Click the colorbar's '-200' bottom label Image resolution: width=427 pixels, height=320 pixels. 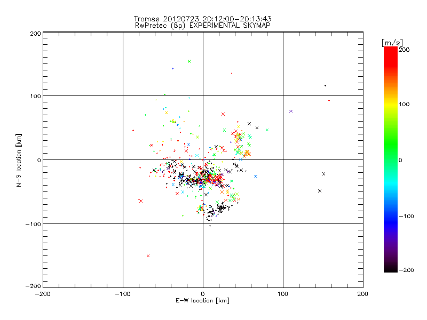pyautogui.click(x=406, y=270)
